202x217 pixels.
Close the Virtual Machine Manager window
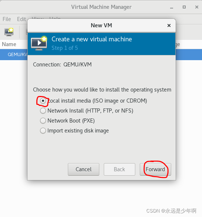tap(196, 7)
